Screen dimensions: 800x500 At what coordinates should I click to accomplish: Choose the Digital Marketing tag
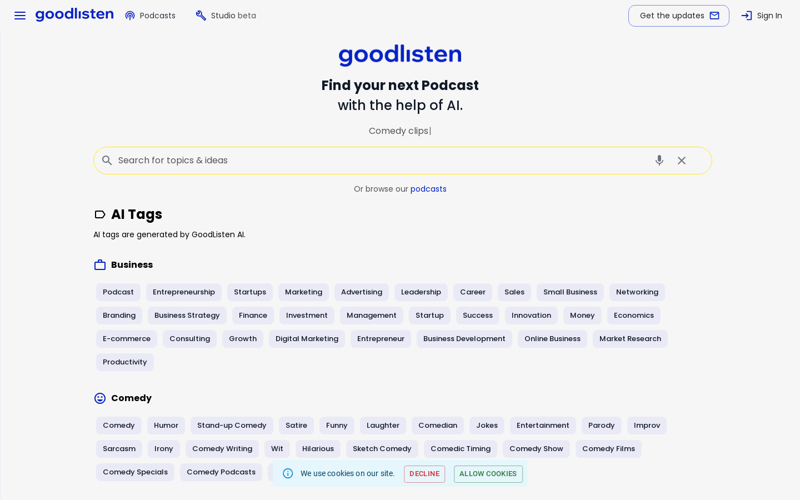pyautogui.click(x=307, y=339)
